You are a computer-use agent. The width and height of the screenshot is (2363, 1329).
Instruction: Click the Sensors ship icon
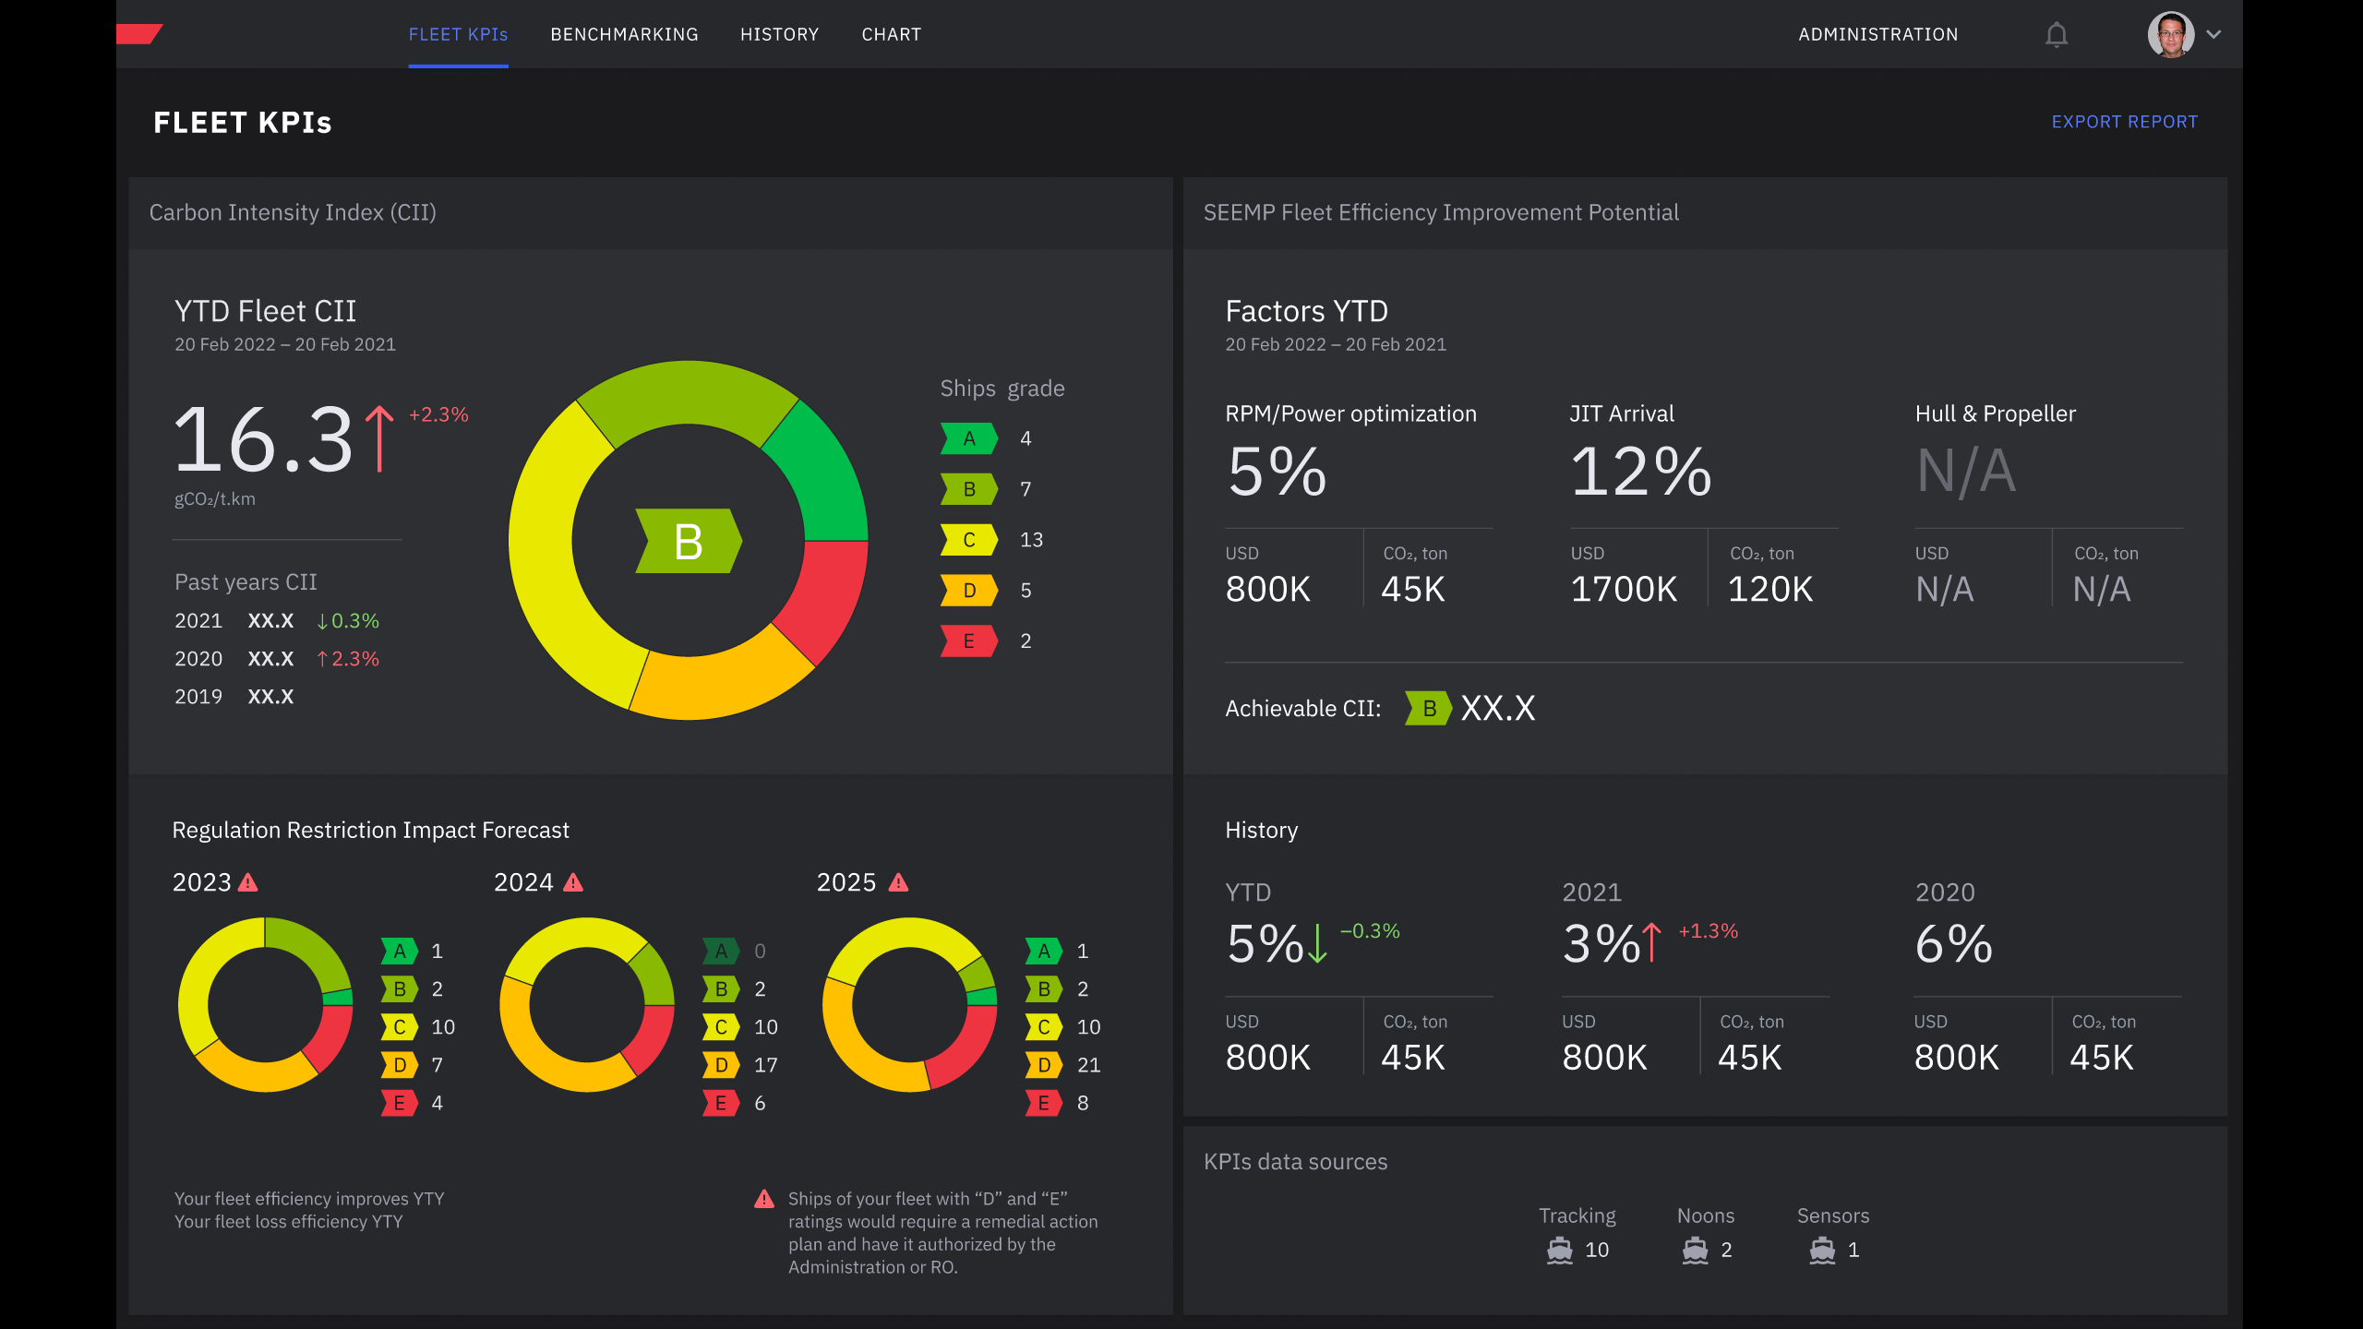tap(1822, 1250)
